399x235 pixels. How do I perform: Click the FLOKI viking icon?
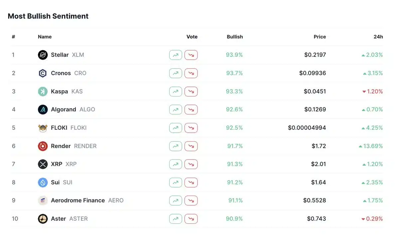43,128
